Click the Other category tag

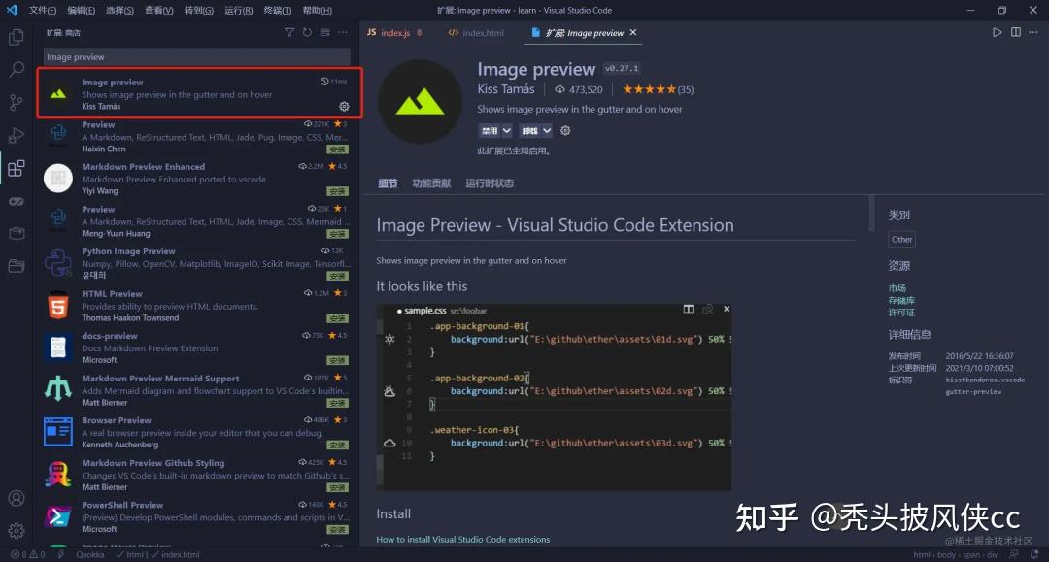[x=901, y=239]
